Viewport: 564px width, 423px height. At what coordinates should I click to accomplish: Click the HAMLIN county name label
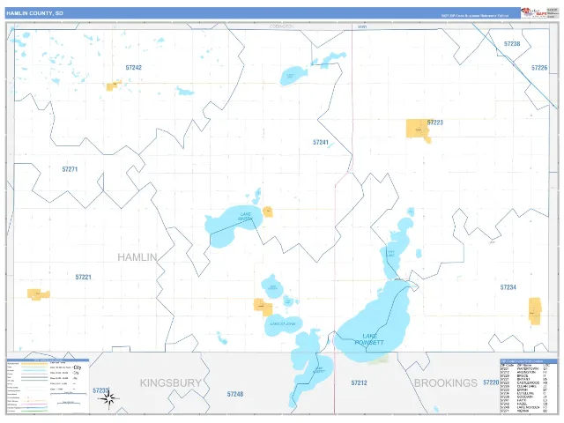pos(137,257)
